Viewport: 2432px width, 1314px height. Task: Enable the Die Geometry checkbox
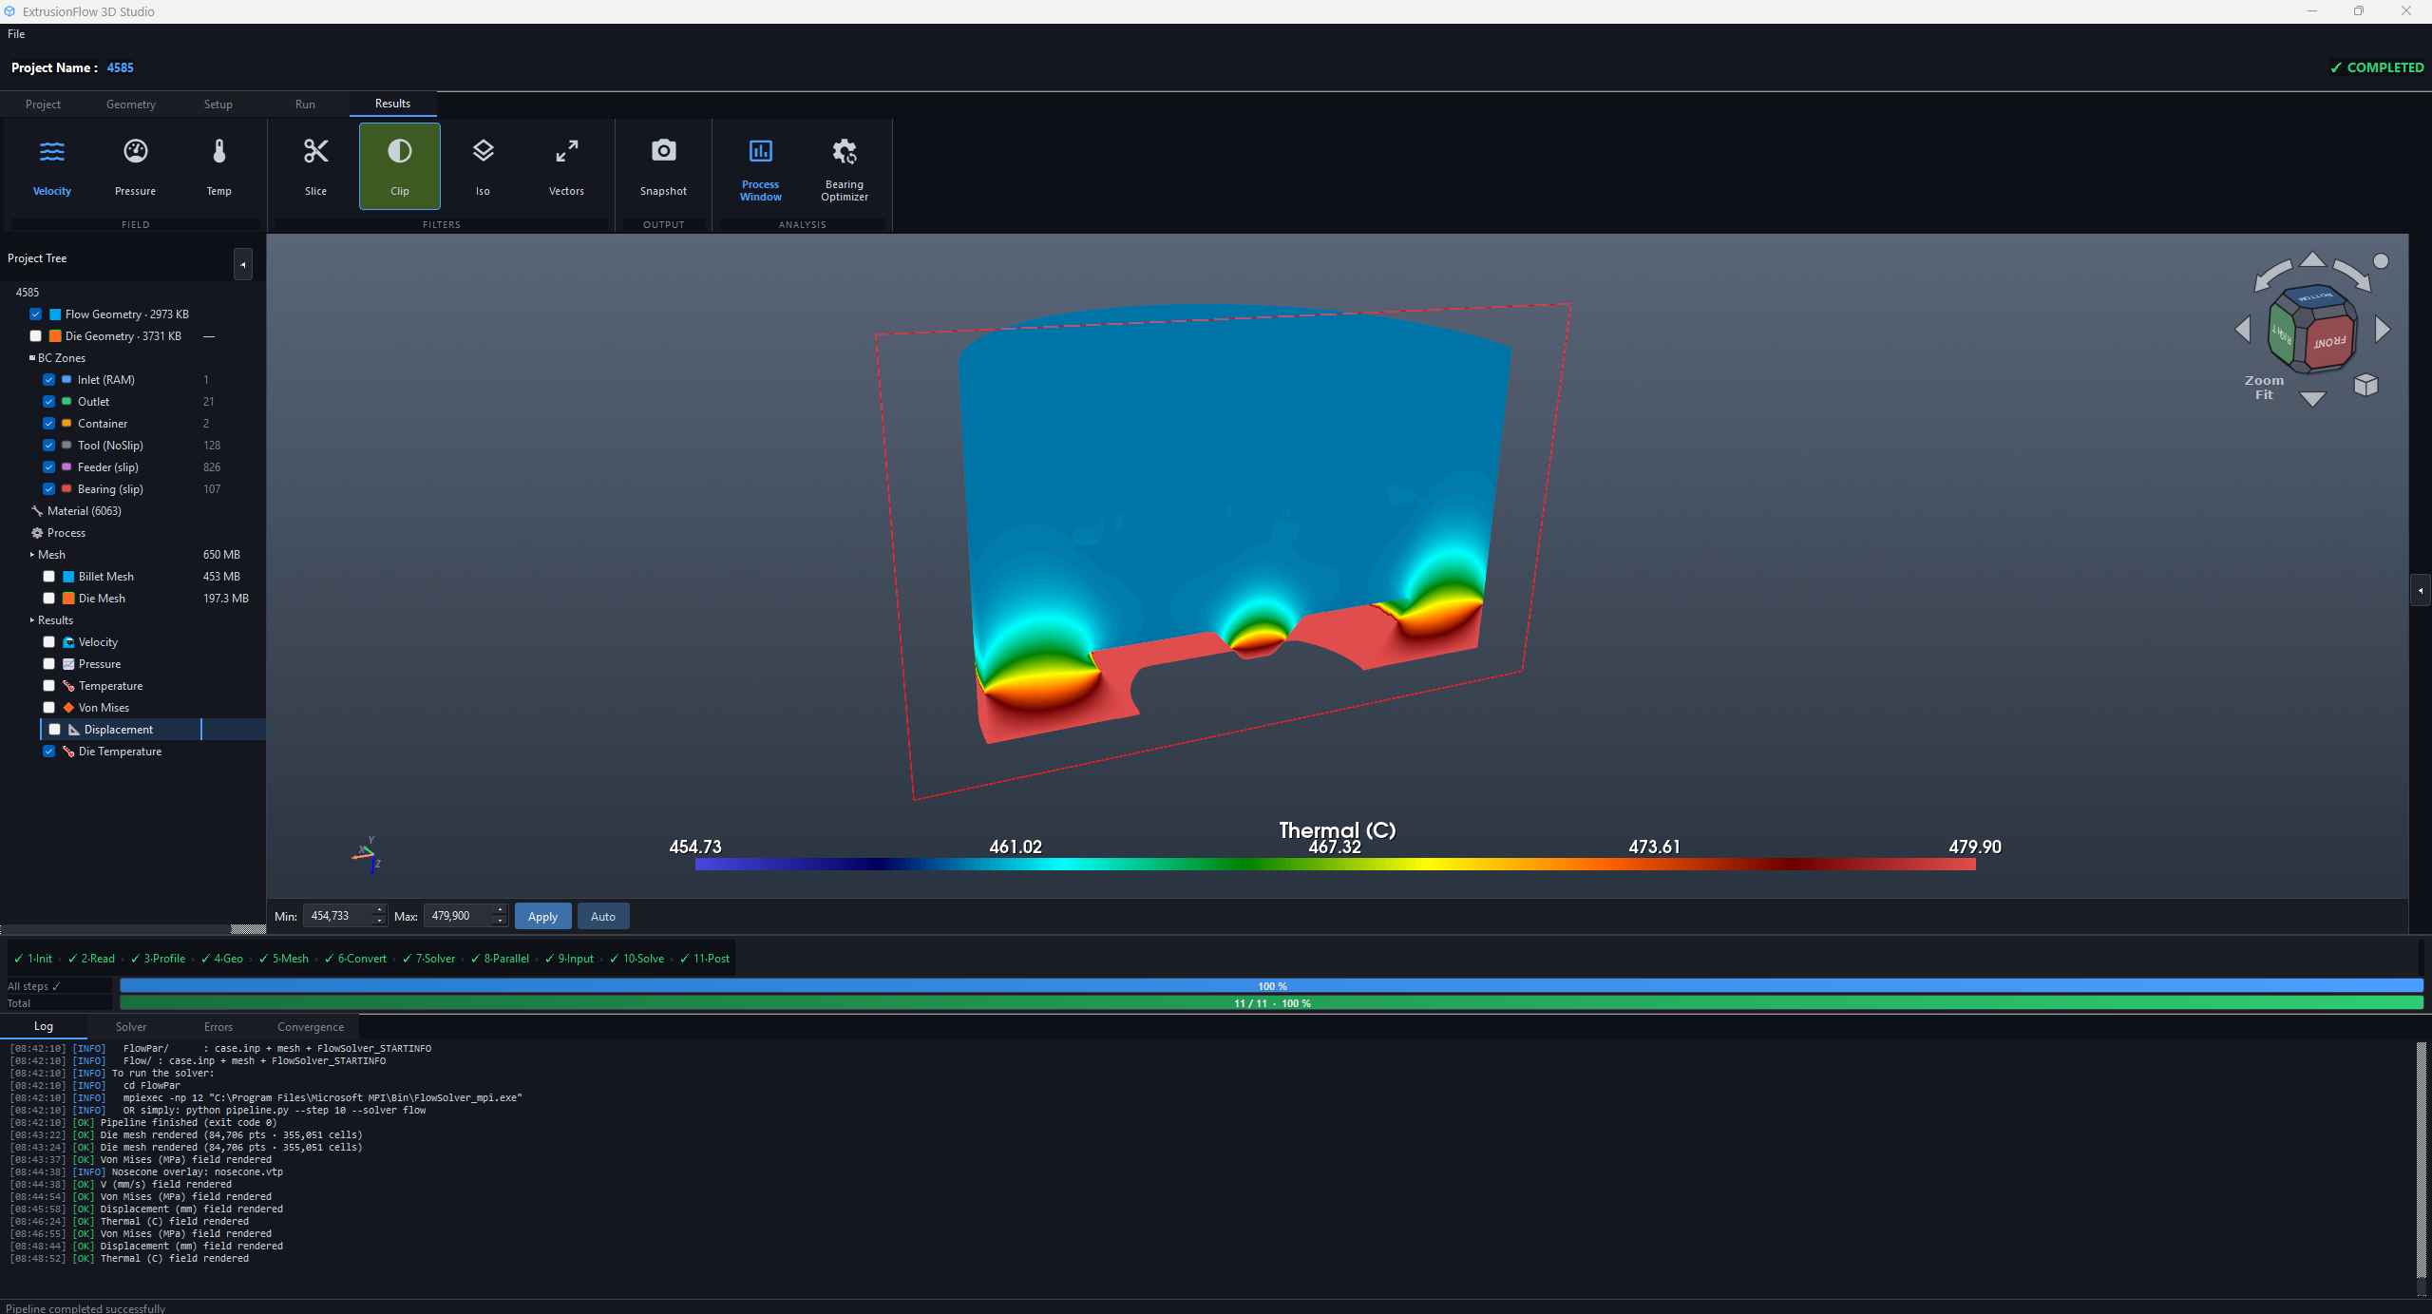click(x=36, y=336)
